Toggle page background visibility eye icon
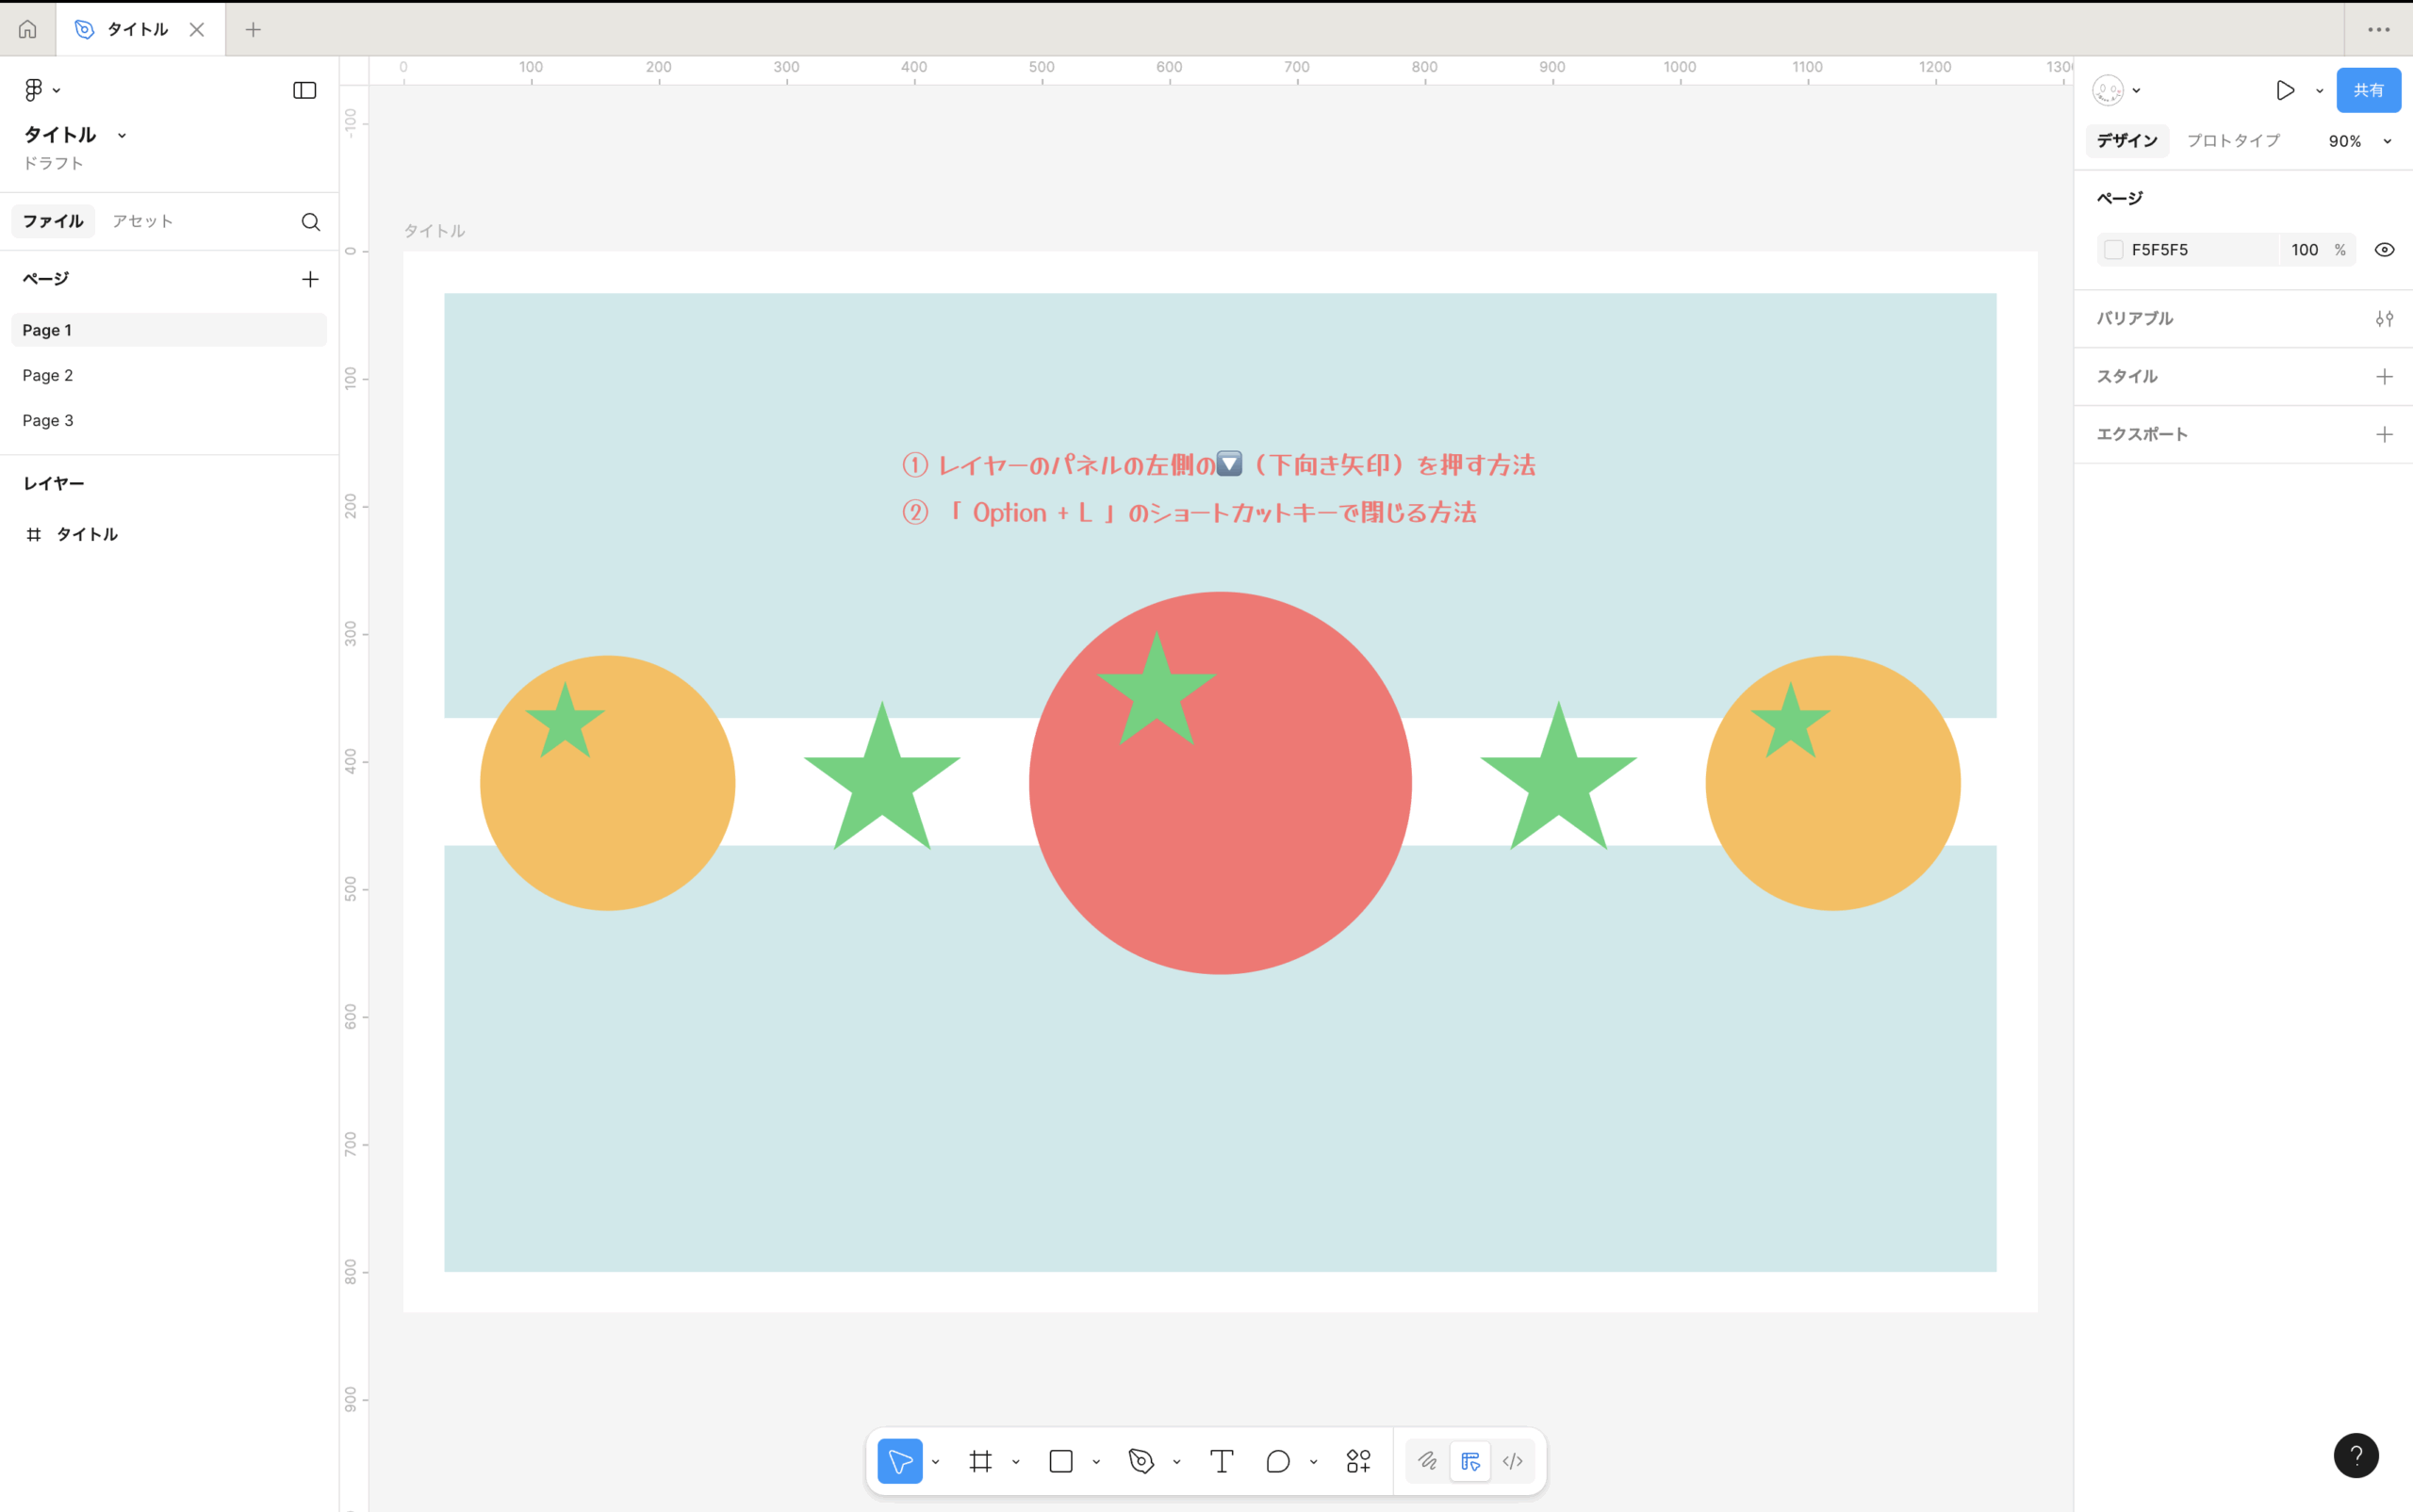Image resolution: width=2413 pixels, height=1512 pixels. pos(2384,250)
